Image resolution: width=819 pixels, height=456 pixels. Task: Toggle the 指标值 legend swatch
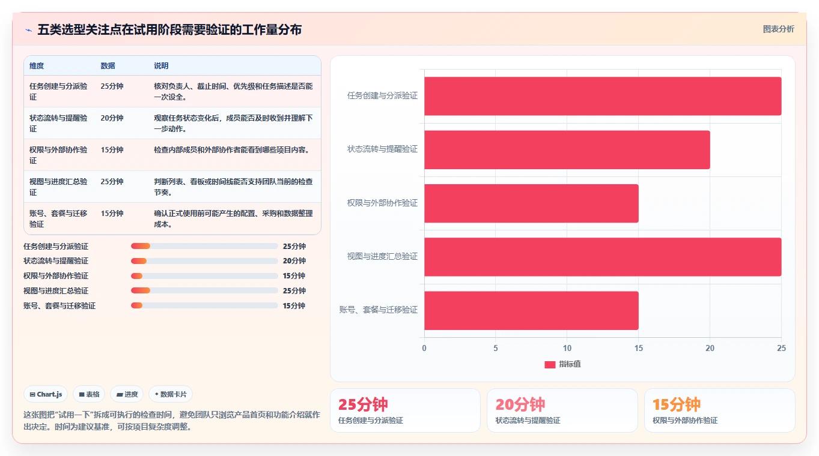[x=550, y=364]
